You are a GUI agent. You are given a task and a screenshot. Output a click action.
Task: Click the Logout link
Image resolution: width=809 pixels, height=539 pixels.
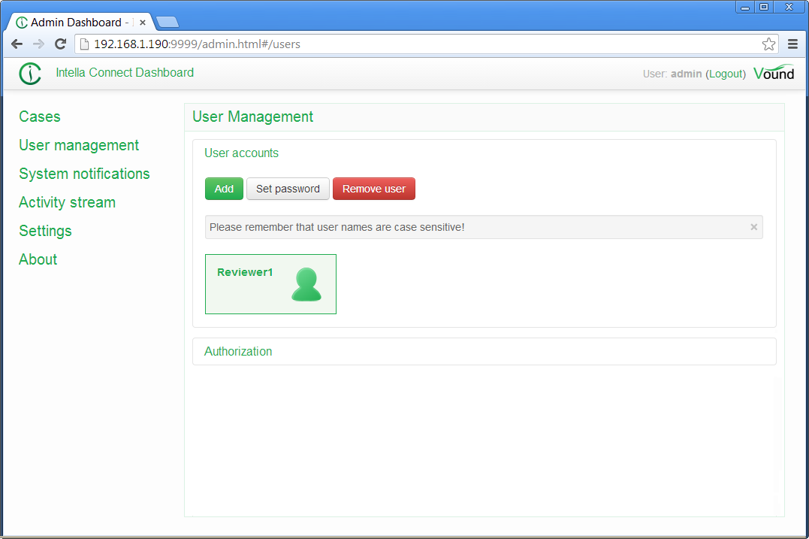tap(726, 74)
